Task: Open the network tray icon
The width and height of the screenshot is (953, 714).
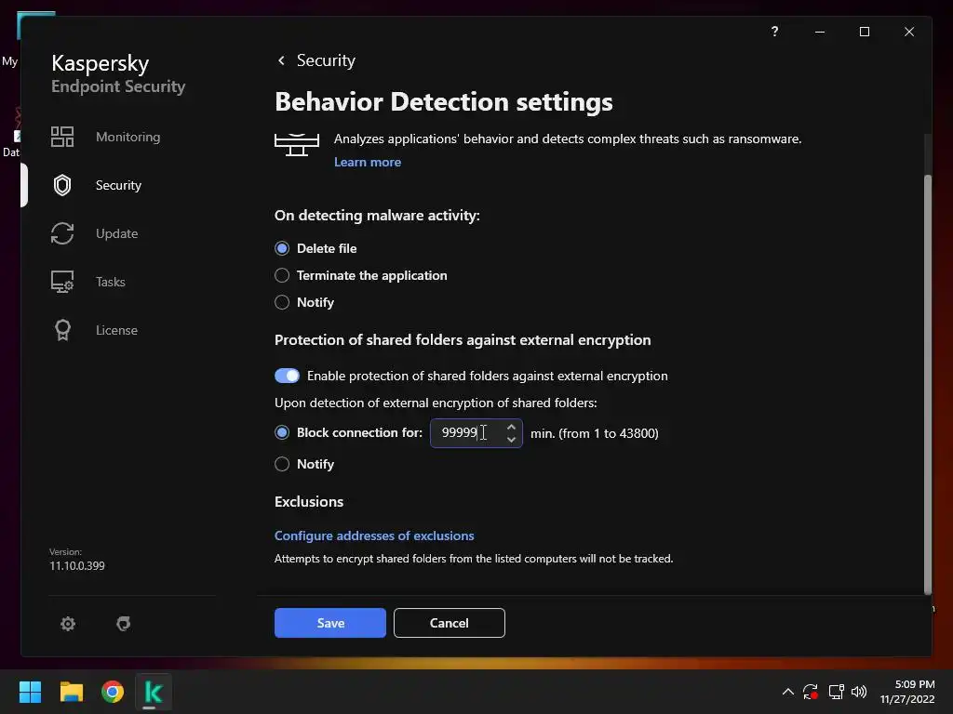Action: 837,692
